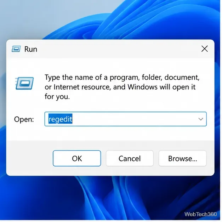
Task: Click the "Open:" label
Action: coord(24,119)
